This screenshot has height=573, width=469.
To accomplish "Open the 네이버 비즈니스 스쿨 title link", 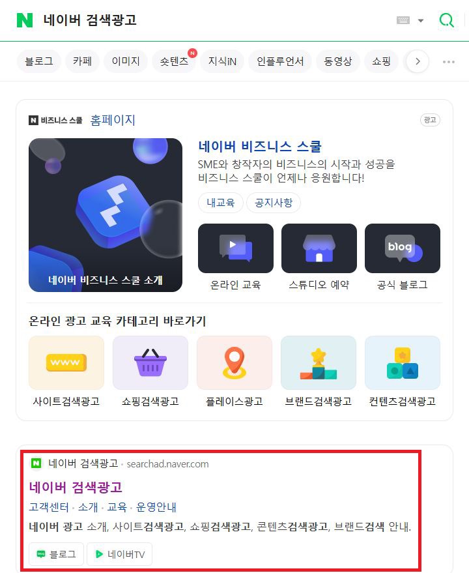I will [260, 147].
